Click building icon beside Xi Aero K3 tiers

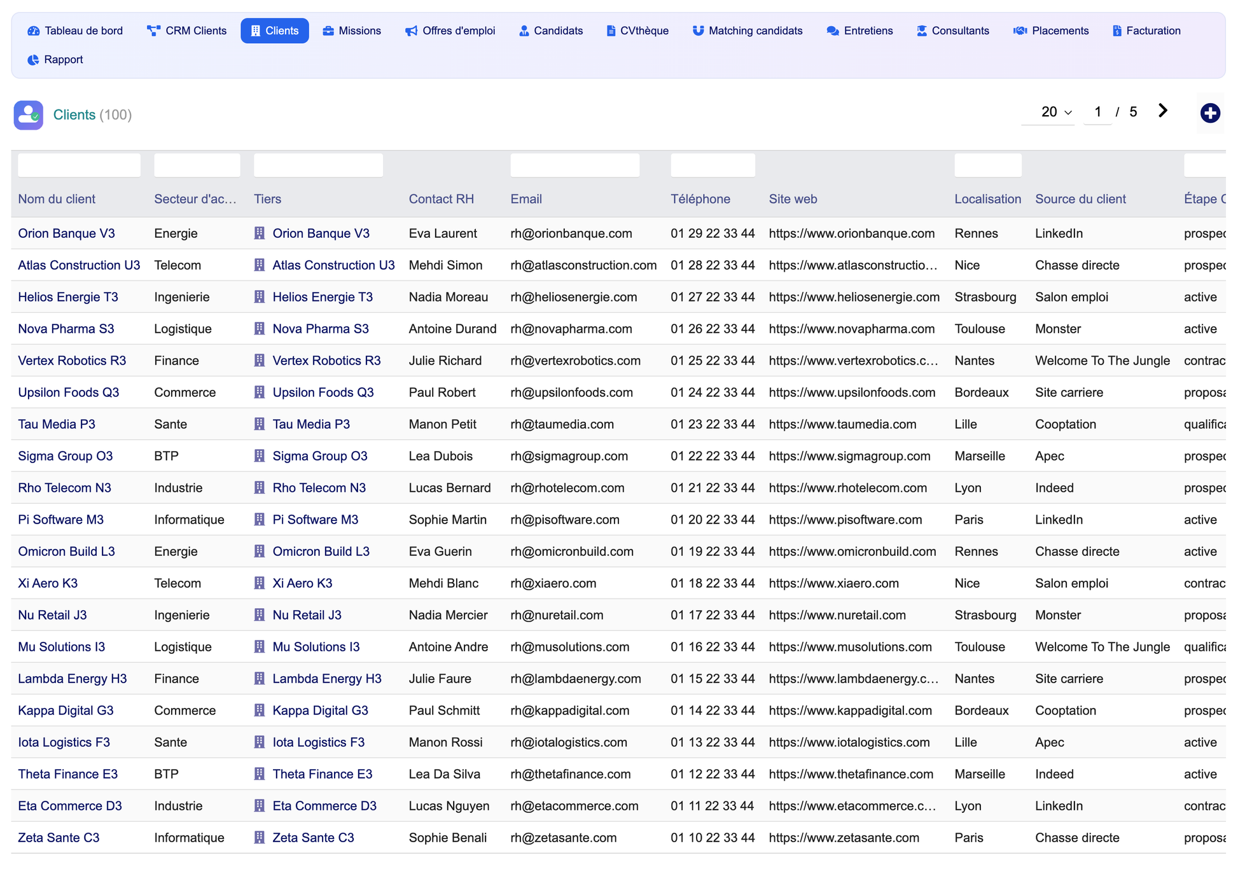tap(260, 583)
